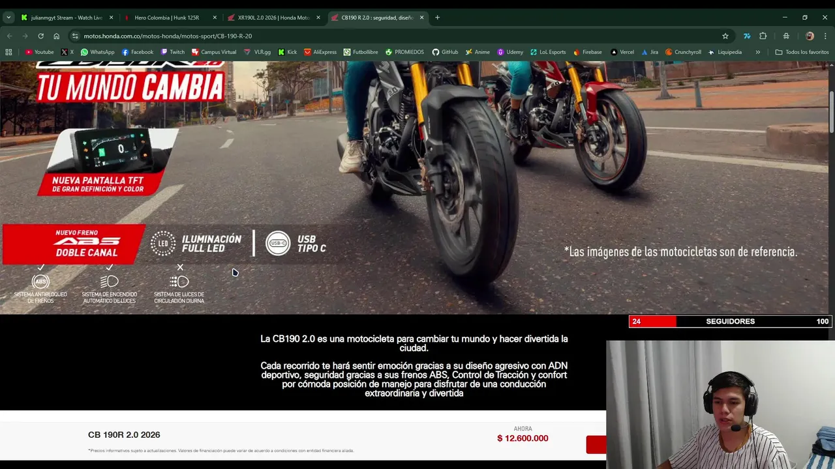Open Twitch bookmark

(173, 52)
